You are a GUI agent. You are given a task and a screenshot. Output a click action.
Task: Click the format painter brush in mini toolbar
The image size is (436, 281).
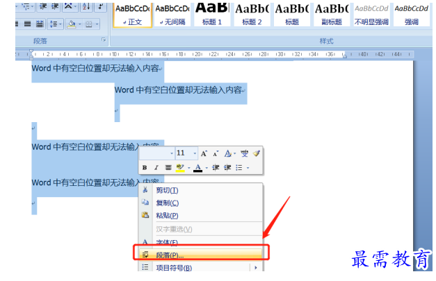click(x=257, y=153)
